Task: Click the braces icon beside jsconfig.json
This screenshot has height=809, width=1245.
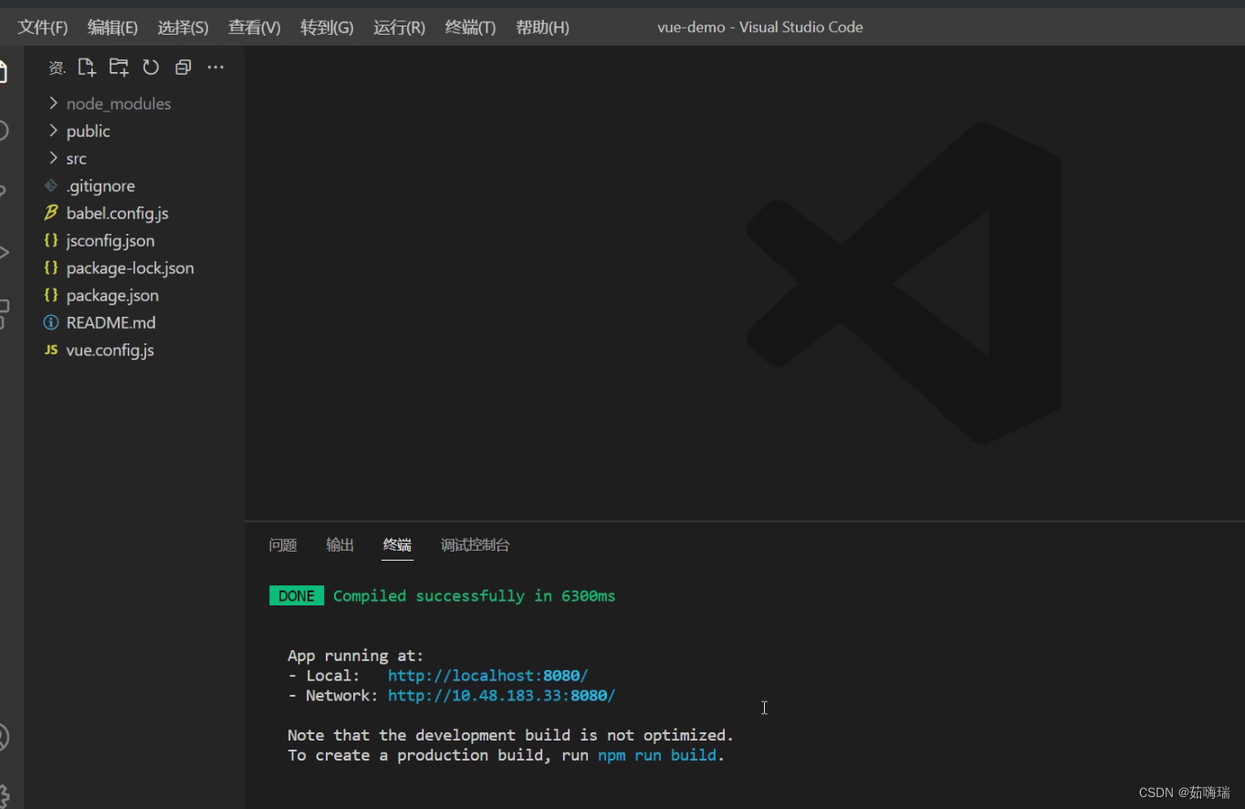Action: pyautogui.click(x=51, y=240)
